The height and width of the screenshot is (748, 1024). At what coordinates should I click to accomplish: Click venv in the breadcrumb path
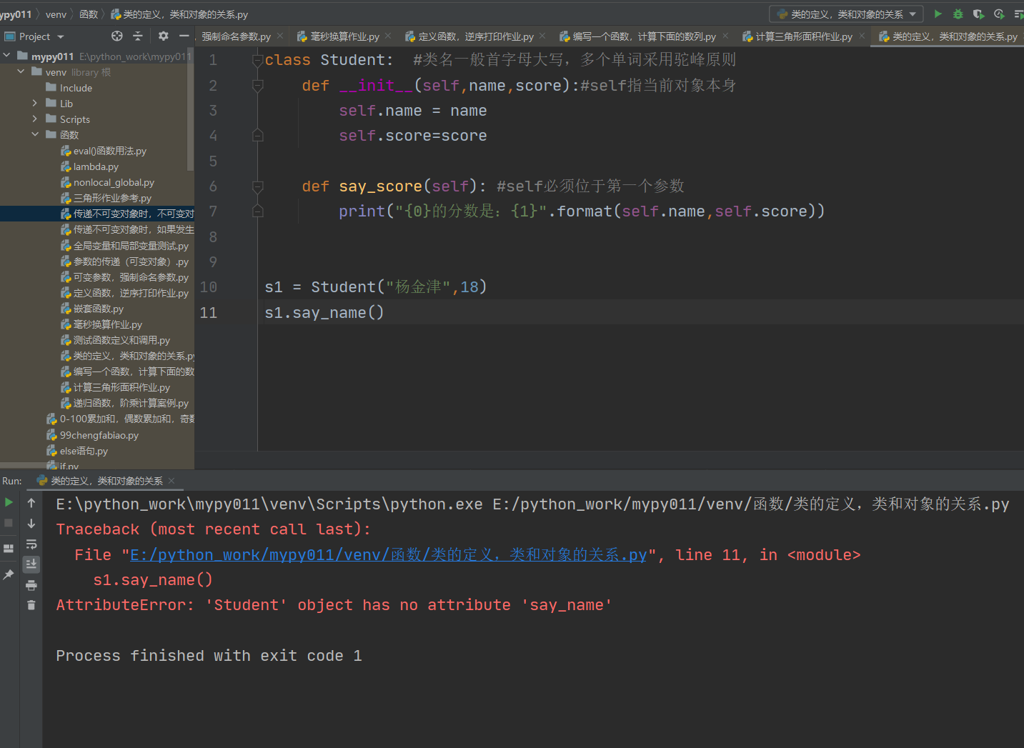click(x=56, y=14)
